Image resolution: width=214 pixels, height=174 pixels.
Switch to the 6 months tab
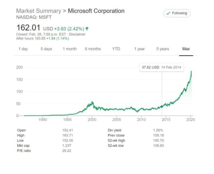coord(93,49)
